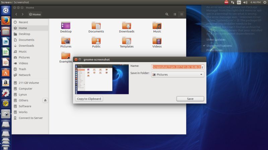Close the gnome-screenshot dialog
Screen dimensions: 268x150
pyautogui.click(x=76, y=59)
